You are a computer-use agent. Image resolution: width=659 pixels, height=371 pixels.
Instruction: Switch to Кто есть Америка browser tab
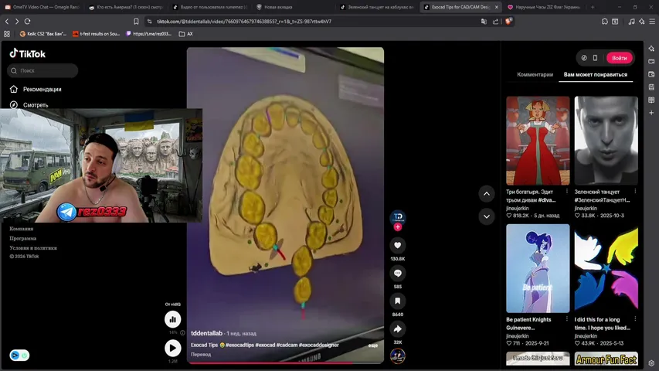coord(127,7)
